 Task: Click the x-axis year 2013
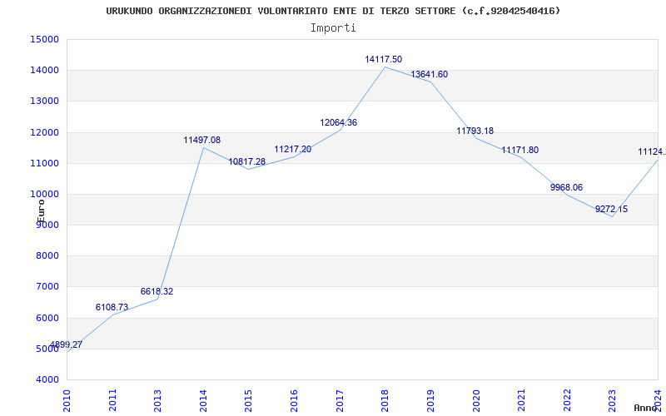(158, 400)
